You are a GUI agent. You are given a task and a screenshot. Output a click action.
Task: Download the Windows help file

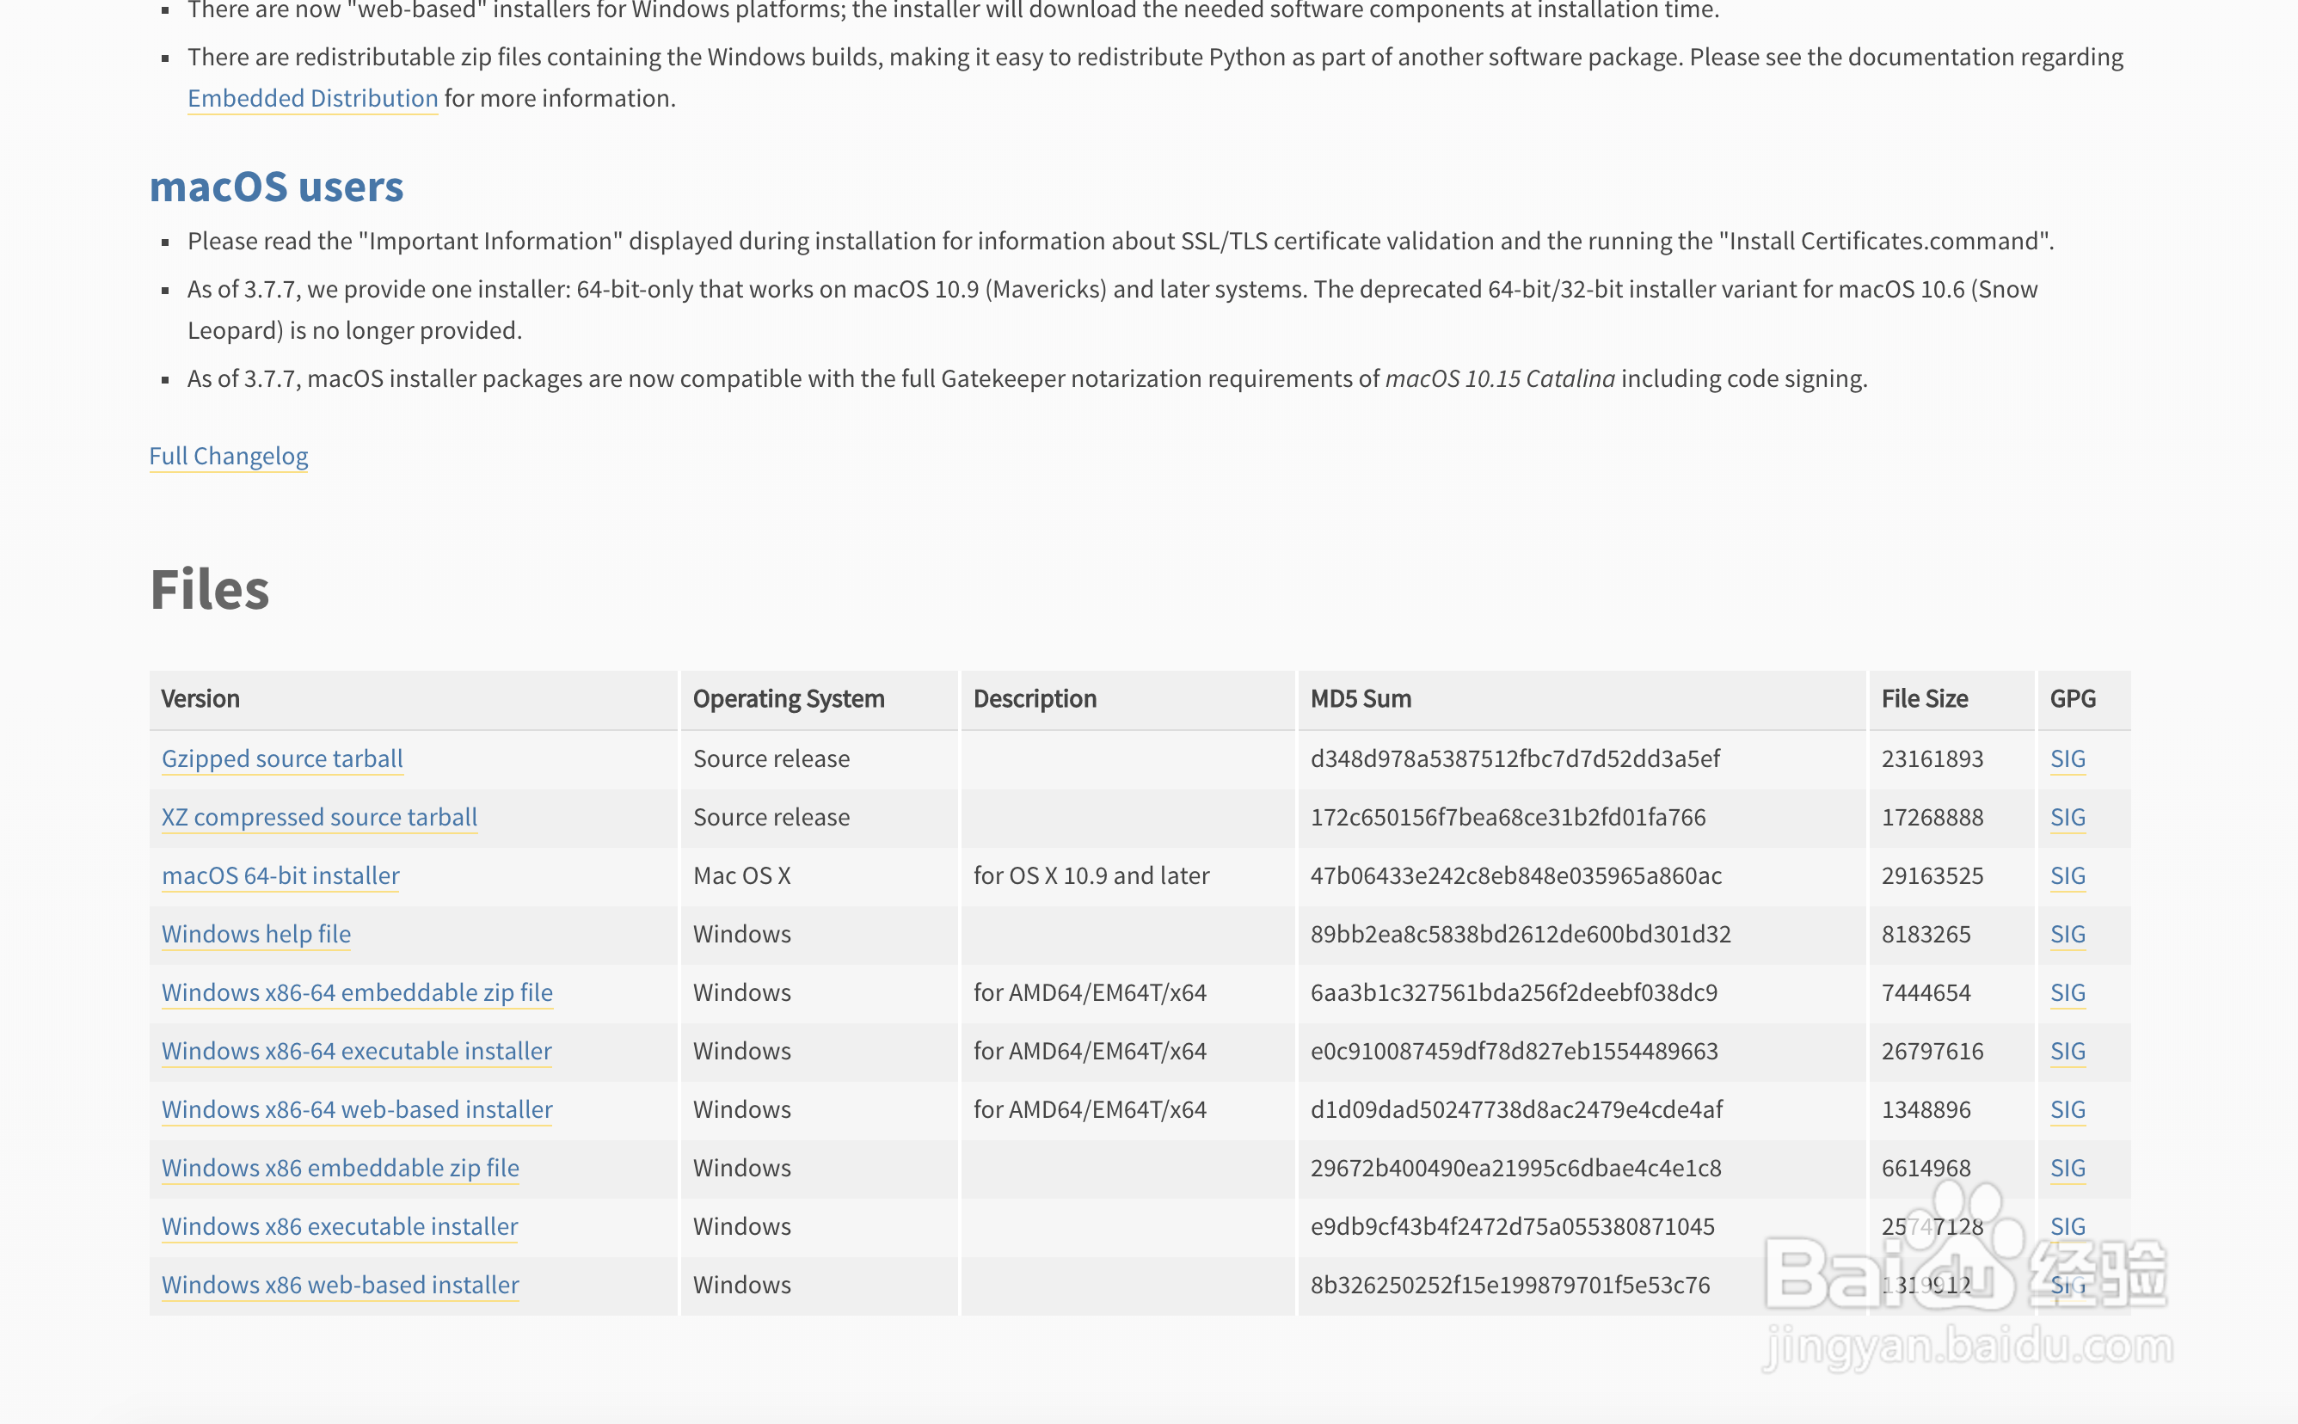point(255,933)
